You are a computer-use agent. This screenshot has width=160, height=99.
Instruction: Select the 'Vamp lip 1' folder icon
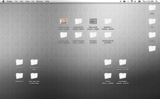[19, 62]
